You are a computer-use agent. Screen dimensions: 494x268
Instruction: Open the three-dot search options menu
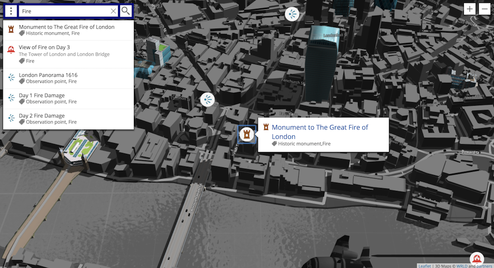coord(11,11)
